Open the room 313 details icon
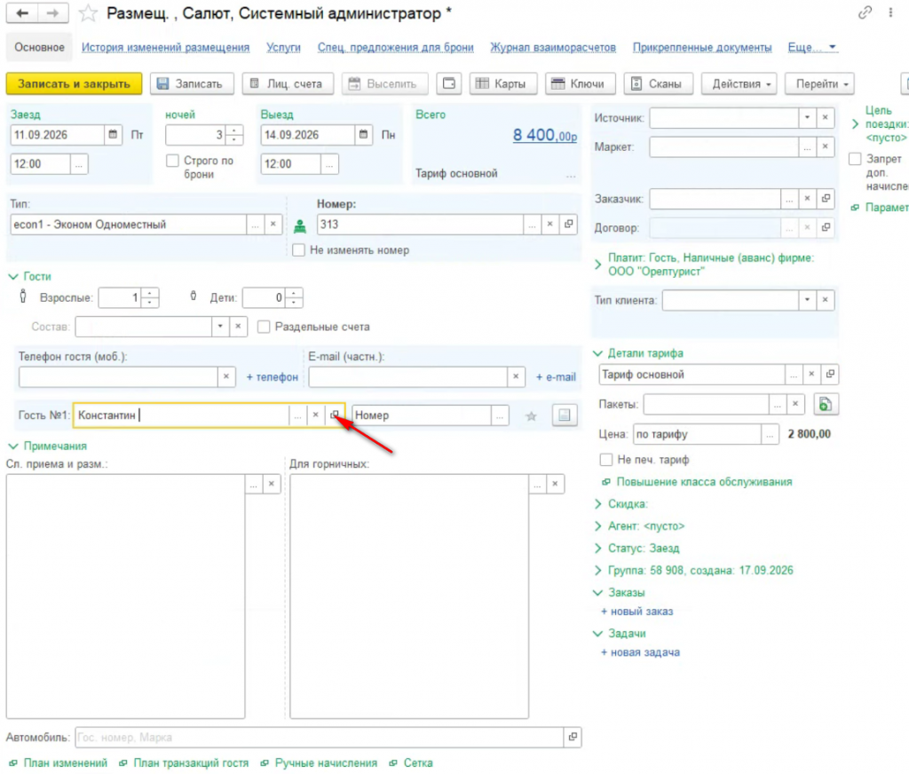The height and width of the screenshot is (774, 909). pyautogui.click(x=569, y=224)
